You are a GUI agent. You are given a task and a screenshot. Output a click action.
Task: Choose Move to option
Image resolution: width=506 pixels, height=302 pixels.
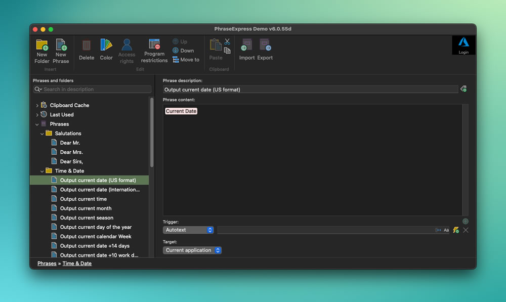click(186, 59)
